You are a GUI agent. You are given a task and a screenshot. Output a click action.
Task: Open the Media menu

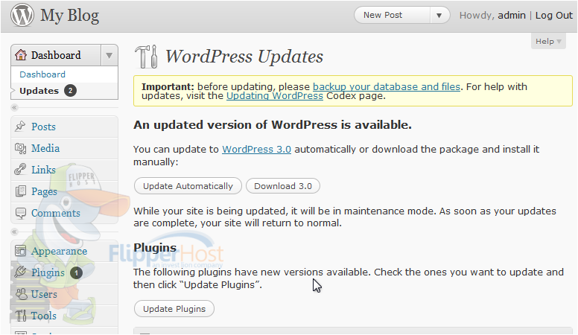(45, 148)
